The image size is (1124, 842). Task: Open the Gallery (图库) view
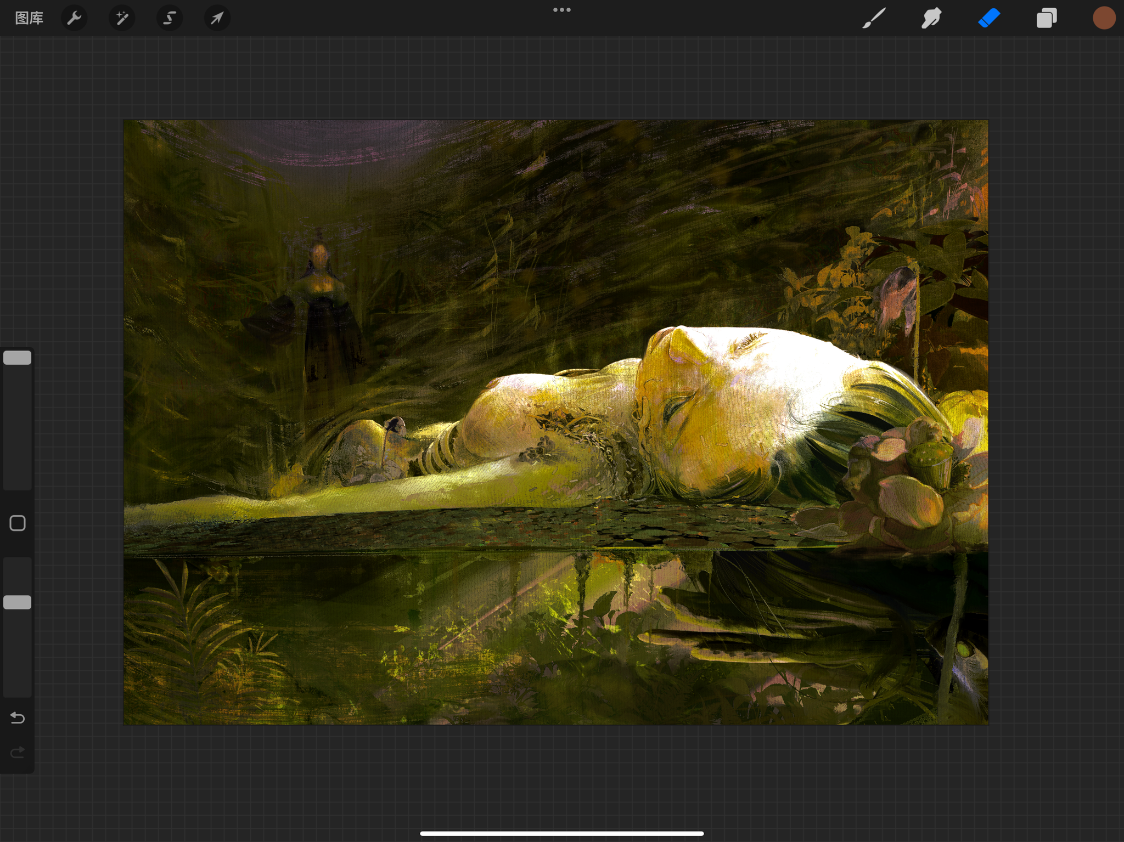(x=29, y=18)
